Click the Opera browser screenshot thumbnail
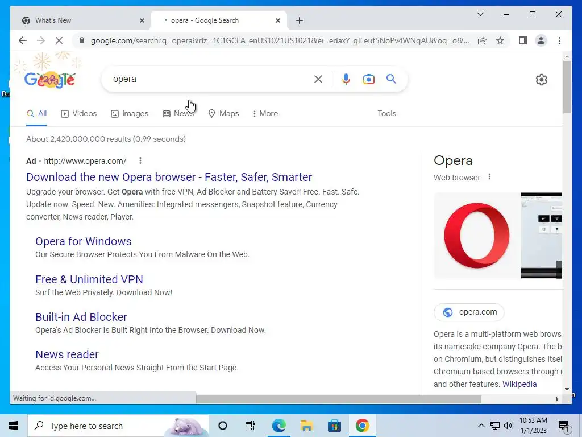This screenshot has height=437, width=582. [542, 236]
